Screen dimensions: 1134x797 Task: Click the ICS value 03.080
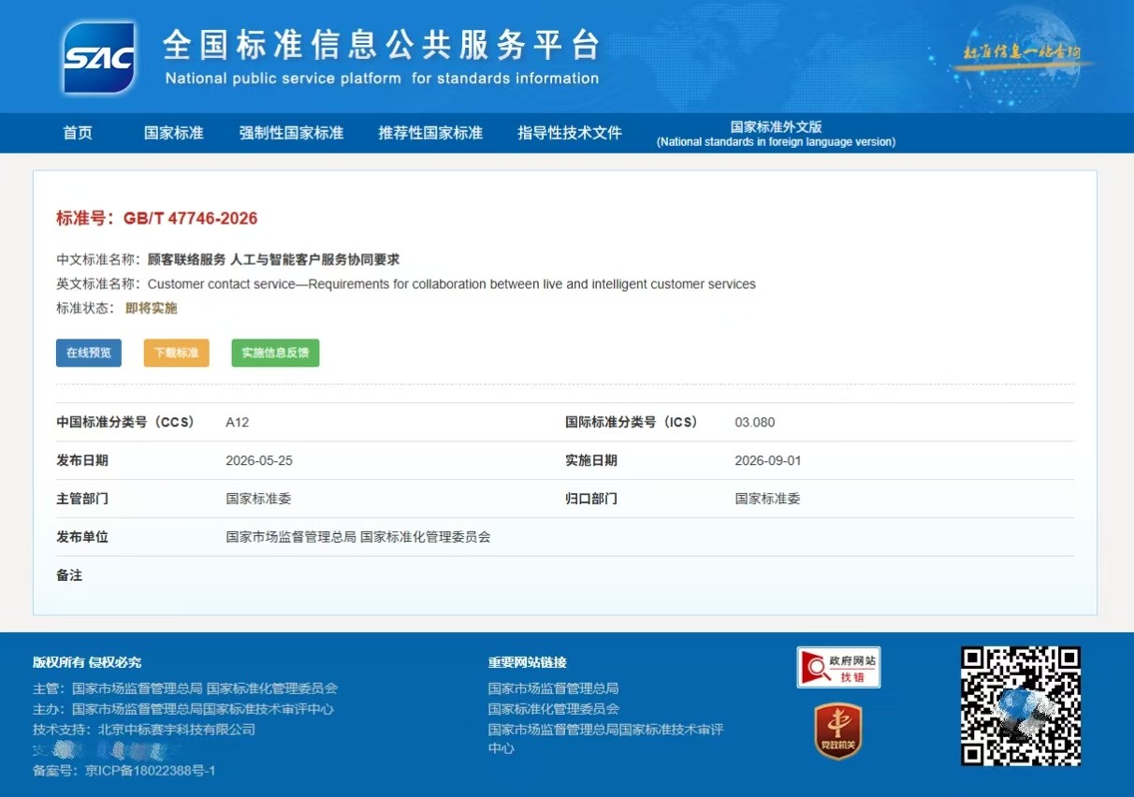(755, 422)
